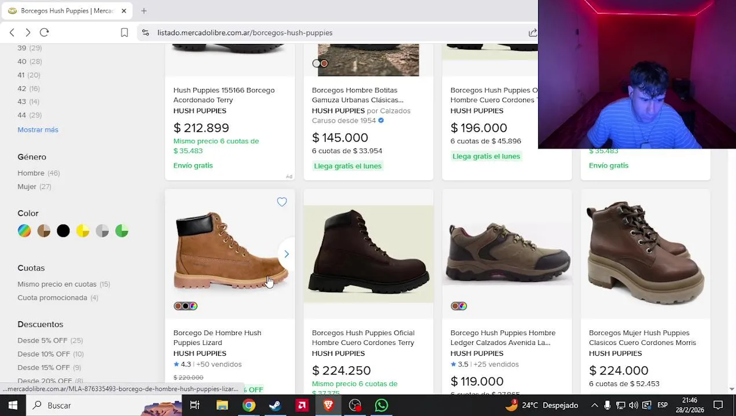The height and width of the screenshot is (416, 736).
Task: Click the dark brown Terry boot thumbnail
Action: (369, 254)
